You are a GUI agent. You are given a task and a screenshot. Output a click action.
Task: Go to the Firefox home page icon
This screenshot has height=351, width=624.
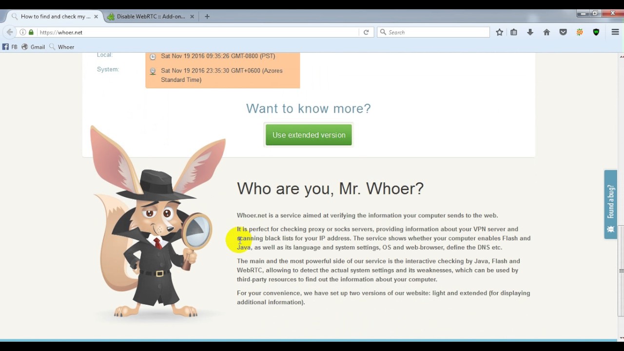click(x=546, y=32)
